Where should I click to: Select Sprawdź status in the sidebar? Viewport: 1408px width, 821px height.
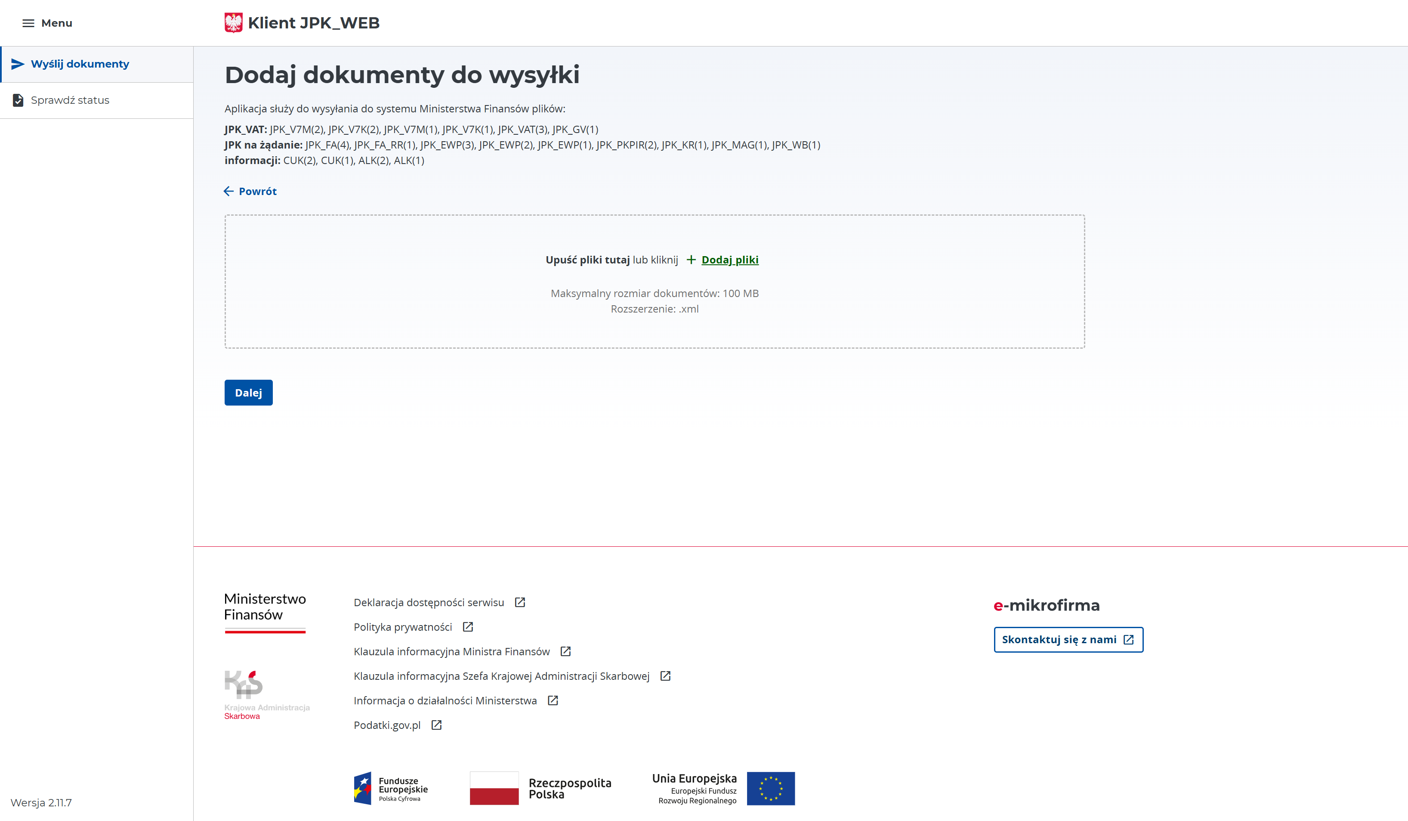pyautogui.click(x=97, y=101)
